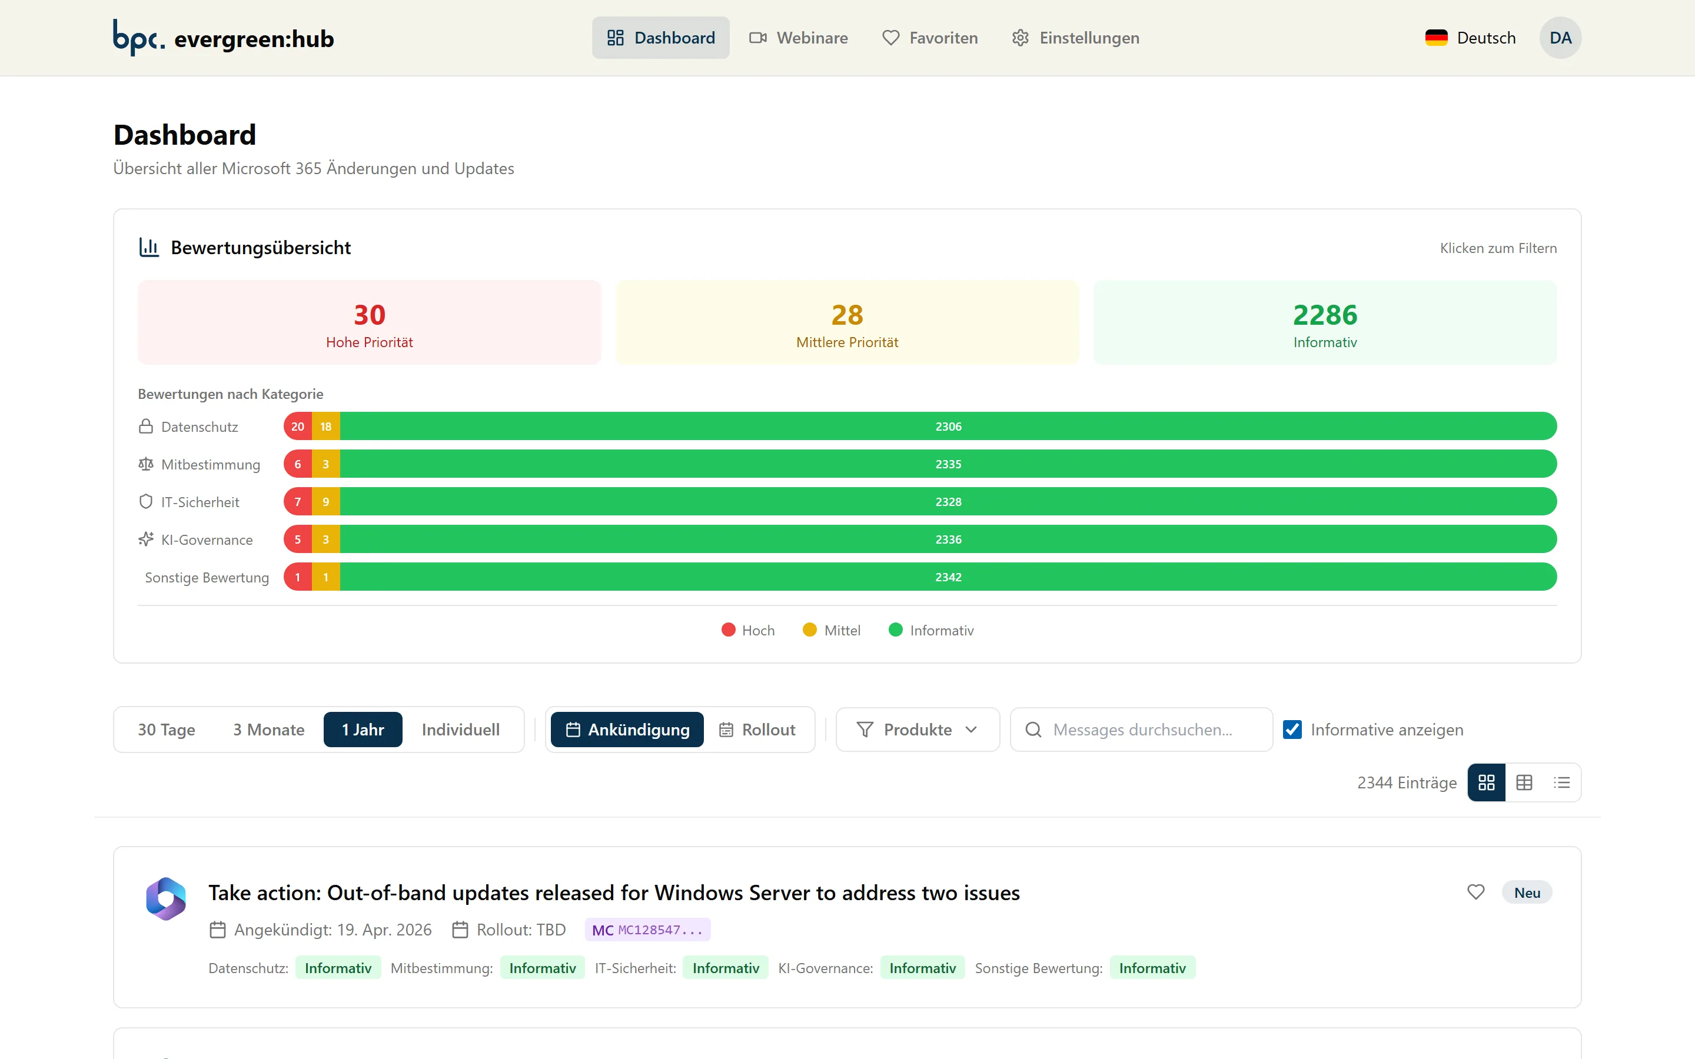Image resolution: width=1695 pixels, height=1059 pixels.
Task: Open Einstellungen in the navigation
Action: click(x=1076, y=38)
